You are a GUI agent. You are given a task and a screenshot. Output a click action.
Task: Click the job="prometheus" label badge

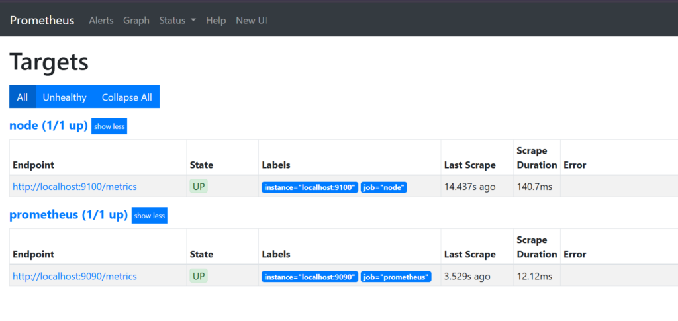pos(396,277)
